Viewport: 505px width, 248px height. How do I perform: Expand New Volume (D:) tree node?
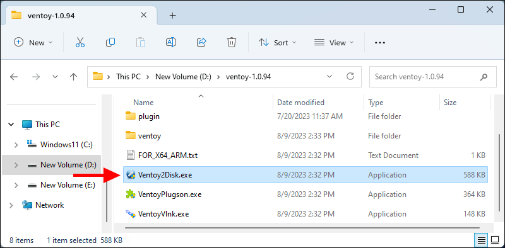click(16, 165)
